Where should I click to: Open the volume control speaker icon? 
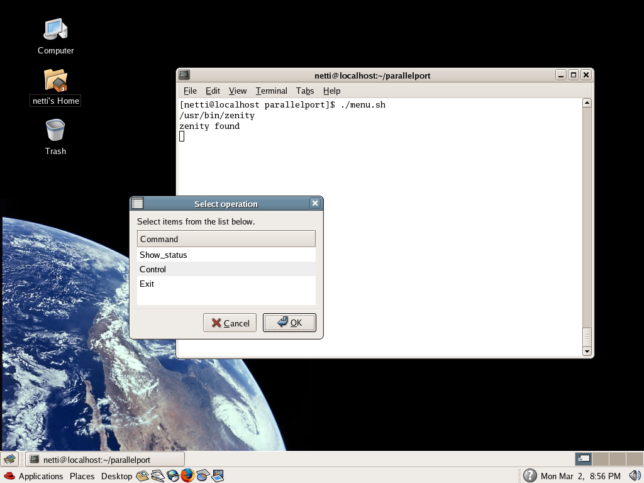point(634,475)
